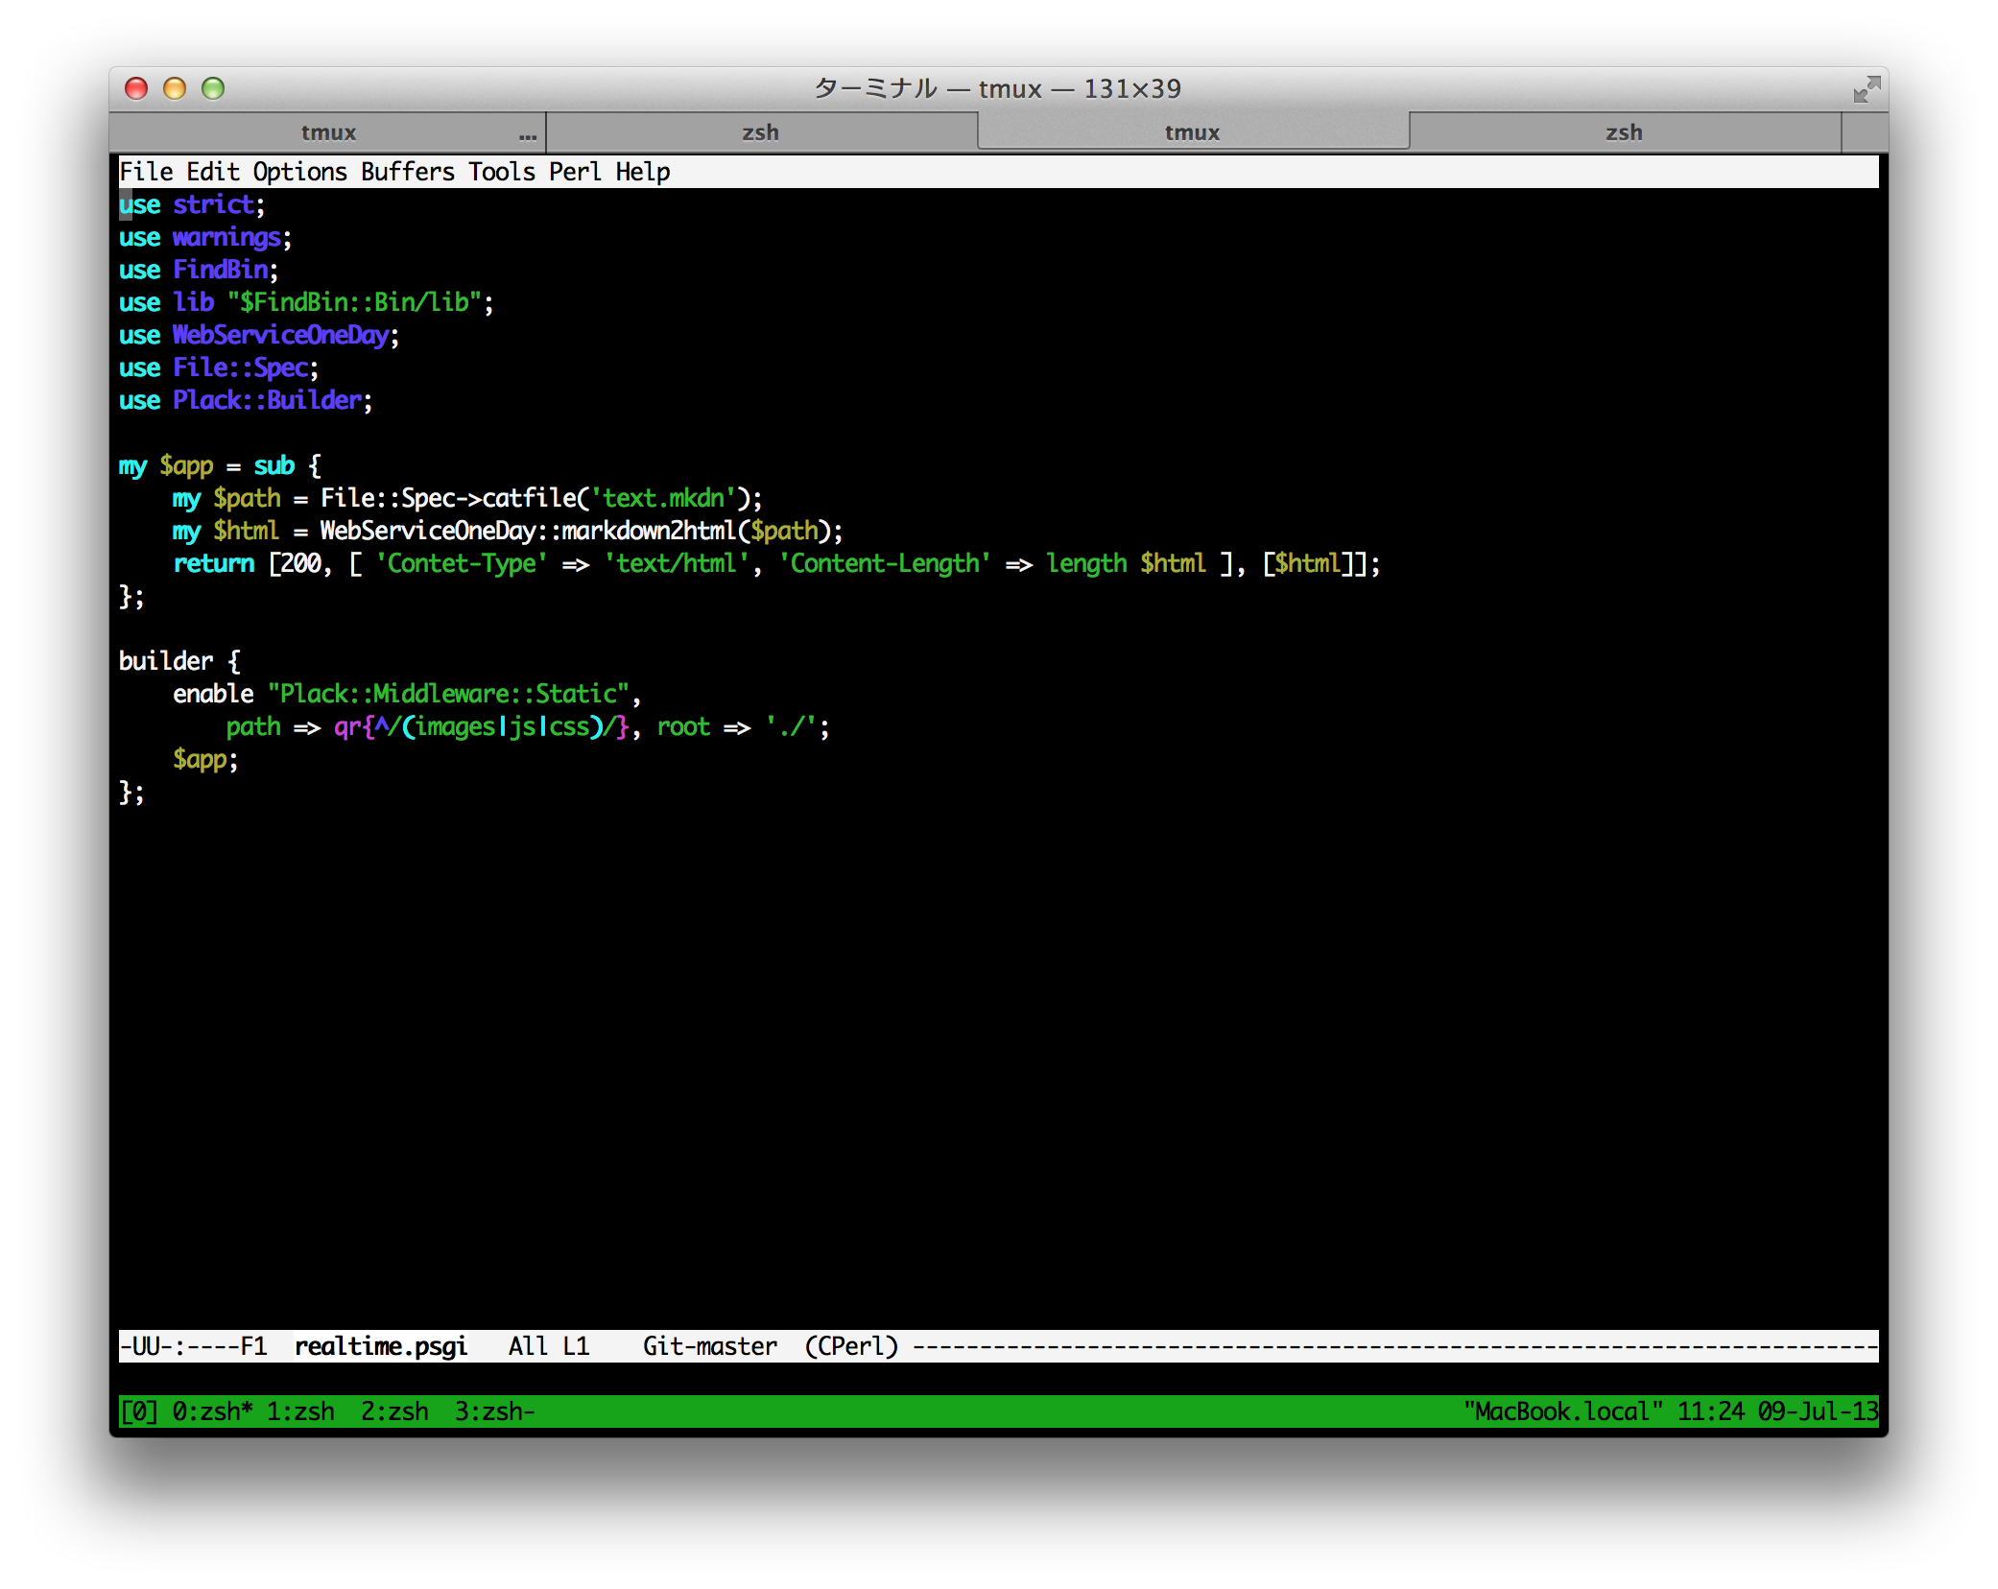This screenshot has width=1998, height=1589.
Task: Open the Emacs Edit menu
Action: tap(213, 172)
